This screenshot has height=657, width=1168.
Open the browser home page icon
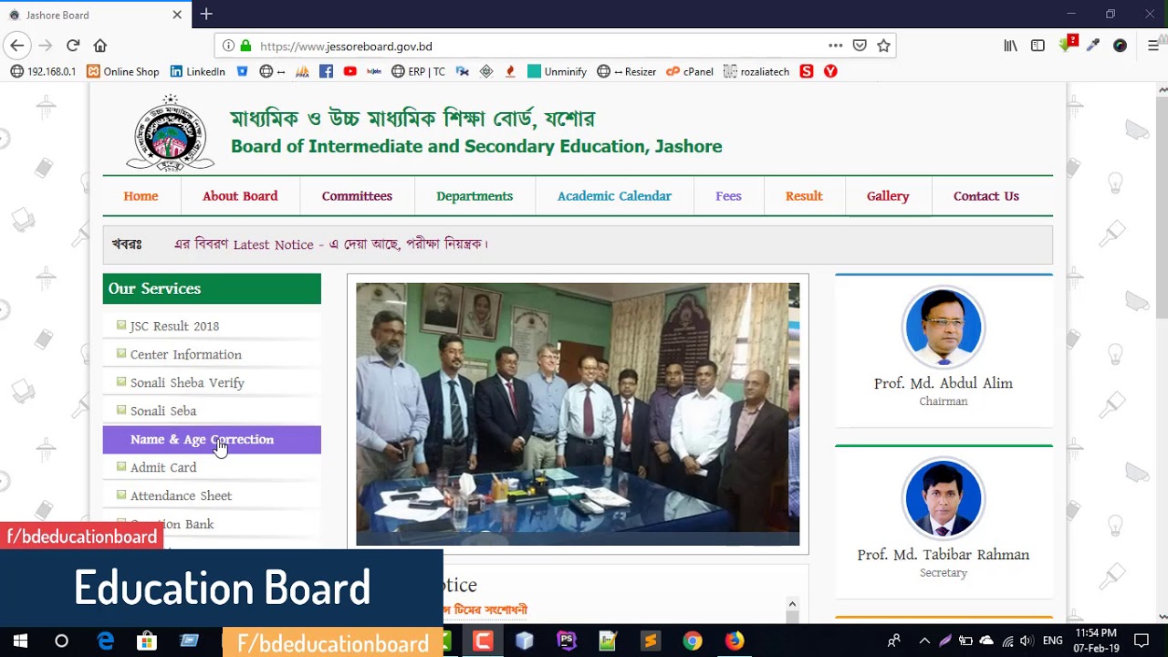pos(100,46)
